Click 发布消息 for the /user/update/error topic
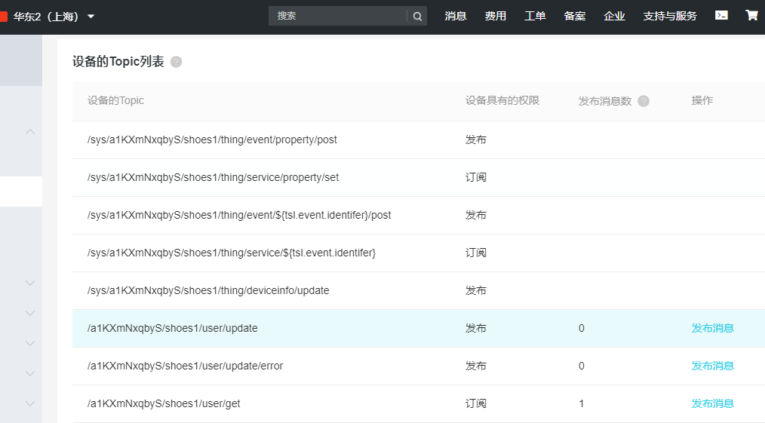765x423 pixels. point(712,366)
